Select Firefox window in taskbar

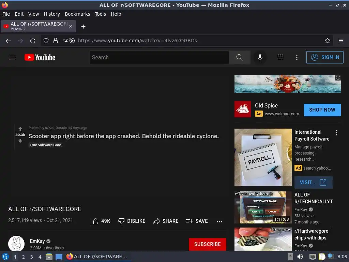[97, 257]
